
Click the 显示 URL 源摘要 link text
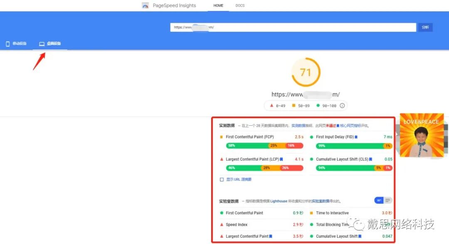click(x=239, y=179)
